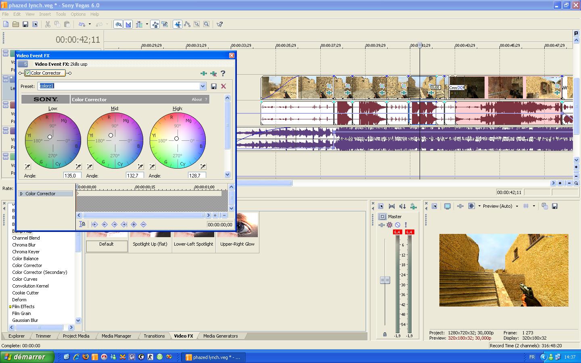Select the Gaussian Blur effect
Viewport: 581px width, 363px height.
[x=25, y=320]
